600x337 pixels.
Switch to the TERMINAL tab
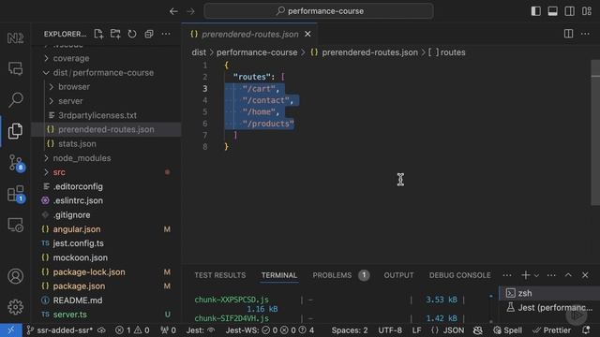coord(279,275)
